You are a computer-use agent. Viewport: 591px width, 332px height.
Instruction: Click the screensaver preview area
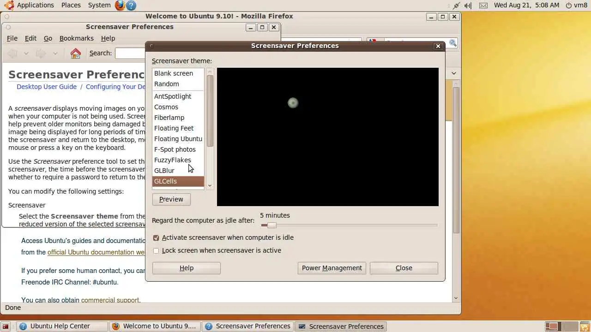point(328,137)
